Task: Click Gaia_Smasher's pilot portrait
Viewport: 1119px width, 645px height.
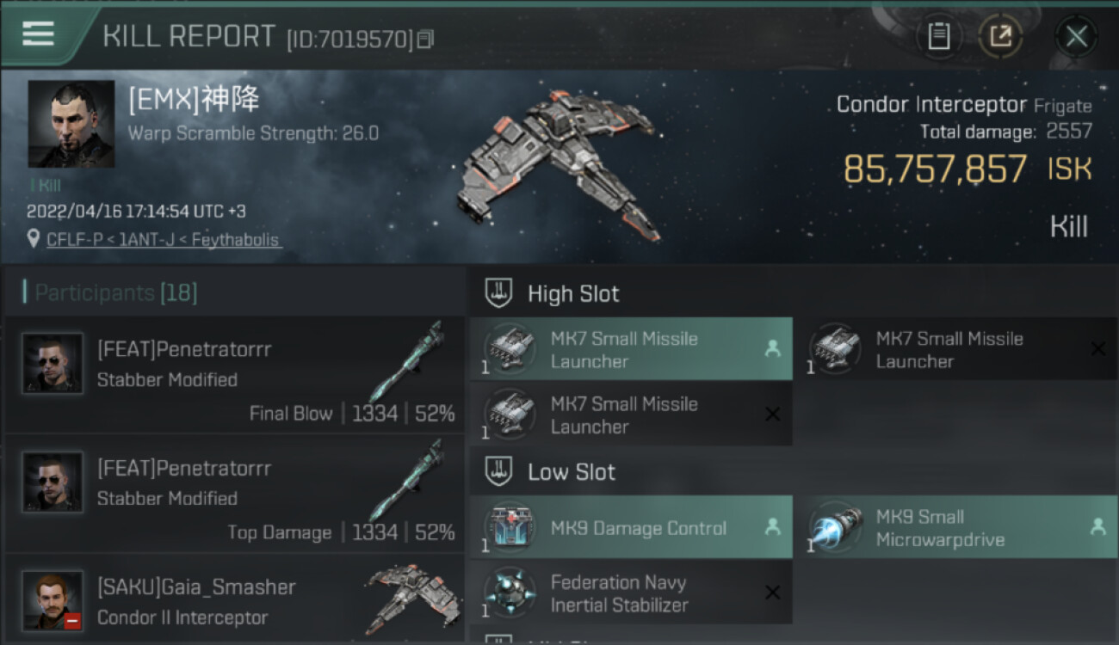Action: [53, 600]
